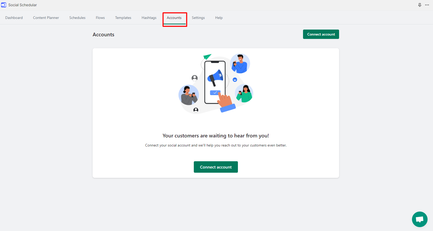
Task: Click the 'Connect your social account' description text
Action: (216, 145)
